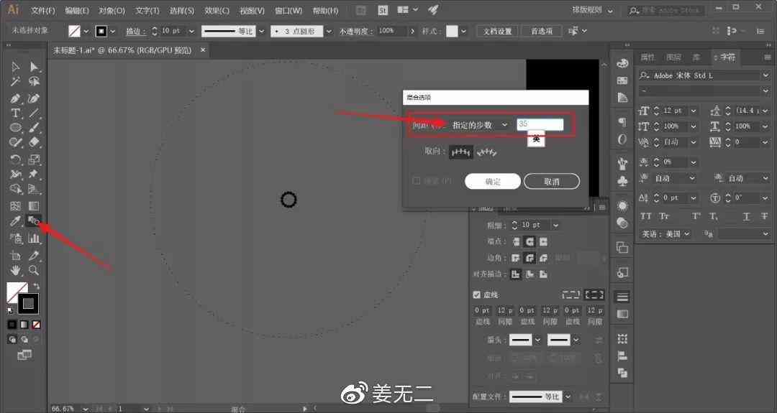Choose round cap stroke option

[x=530, y=241]
